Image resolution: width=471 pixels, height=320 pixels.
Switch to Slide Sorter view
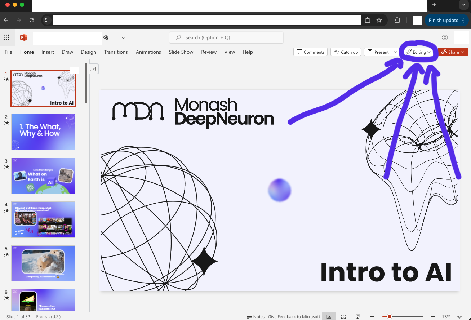click(343, 317)
